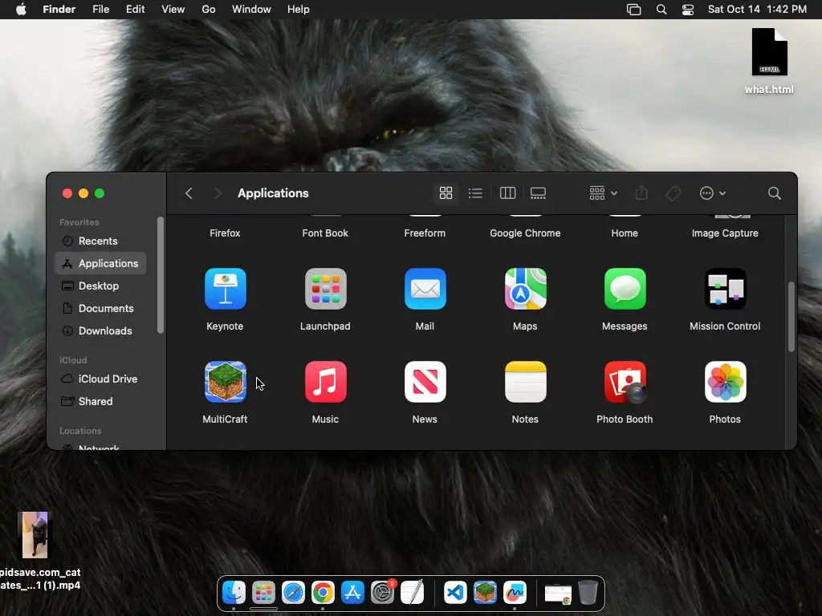
Task: Click the Applications window vertical scrollbar
Action: click(791, 317)
